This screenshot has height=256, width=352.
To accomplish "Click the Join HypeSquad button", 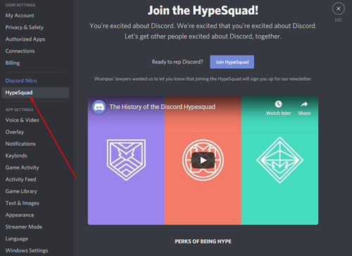I will tap(232, 62).
